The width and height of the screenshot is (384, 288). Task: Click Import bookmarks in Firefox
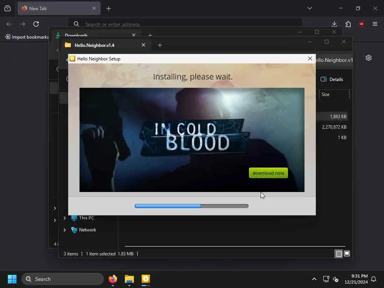27,37
